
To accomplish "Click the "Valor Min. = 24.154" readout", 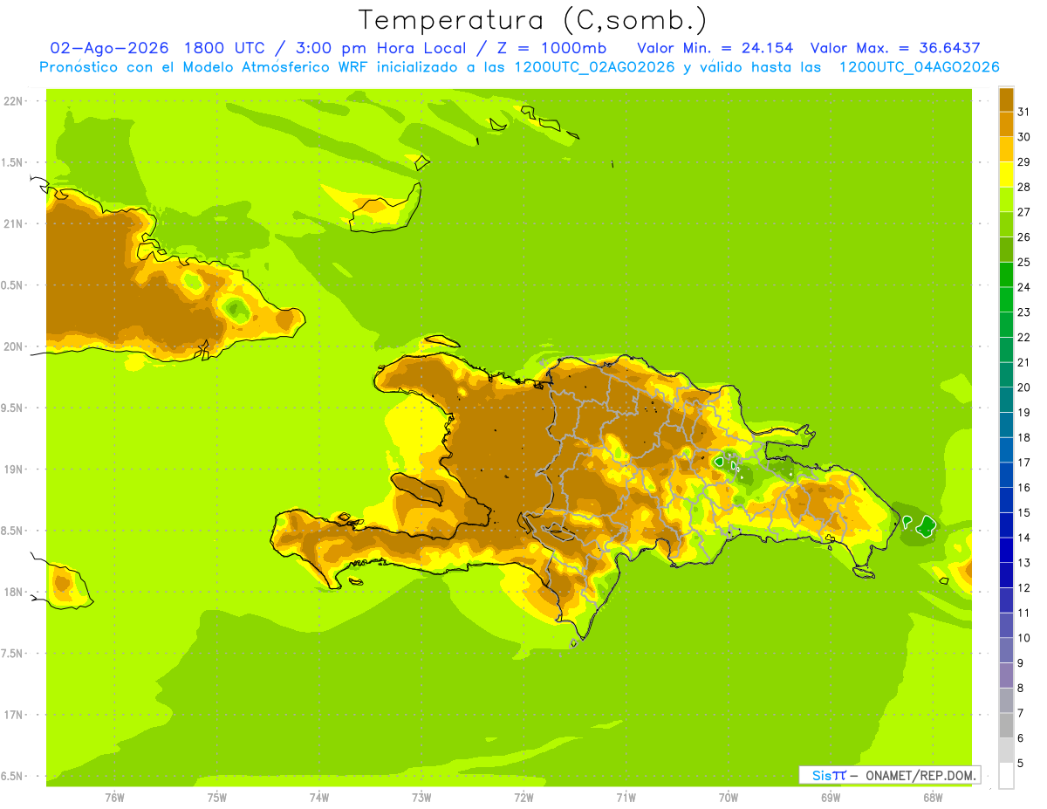I will (715, 47).
